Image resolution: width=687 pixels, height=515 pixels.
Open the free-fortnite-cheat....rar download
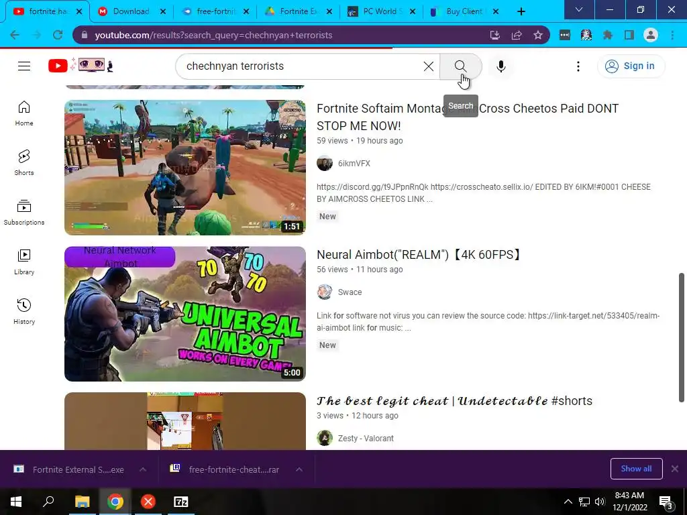click(225, 469)
